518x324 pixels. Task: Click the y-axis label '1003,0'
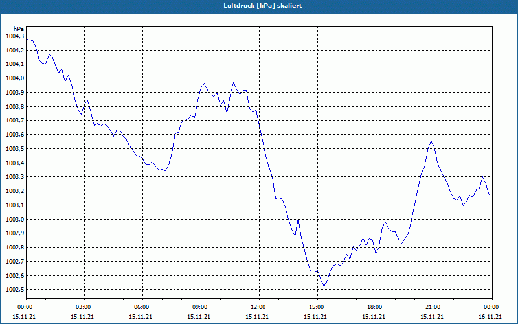[15, 219]
